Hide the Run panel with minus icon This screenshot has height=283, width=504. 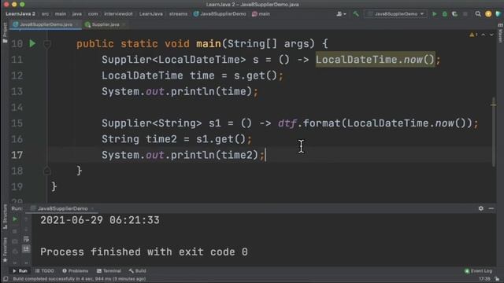coord(491,208)
